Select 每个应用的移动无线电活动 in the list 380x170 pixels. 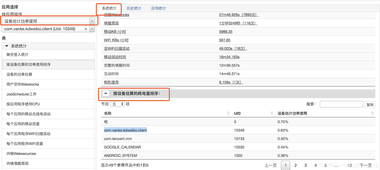coord(48,114)
